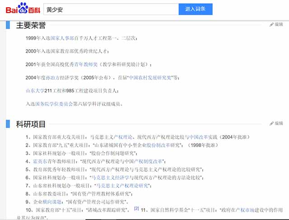289x220 pixels.
Task: Visit the 山东大学 link
Action: [35, 91]
